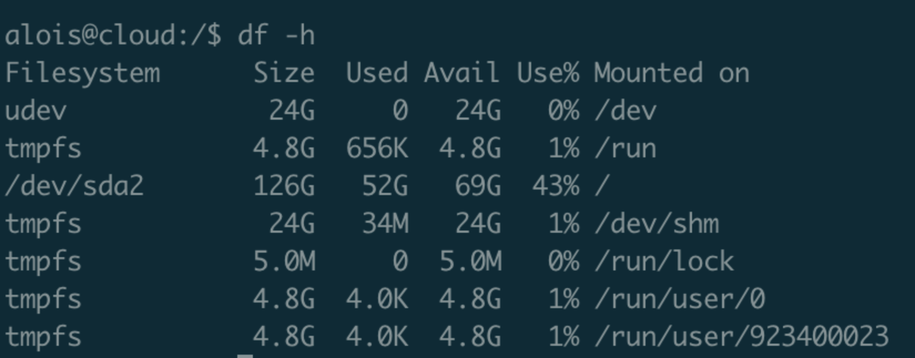Click the /run/user/0 mount point
This screenshot has width=915, height=358.
pyautogui.click(x=679, y=299)
